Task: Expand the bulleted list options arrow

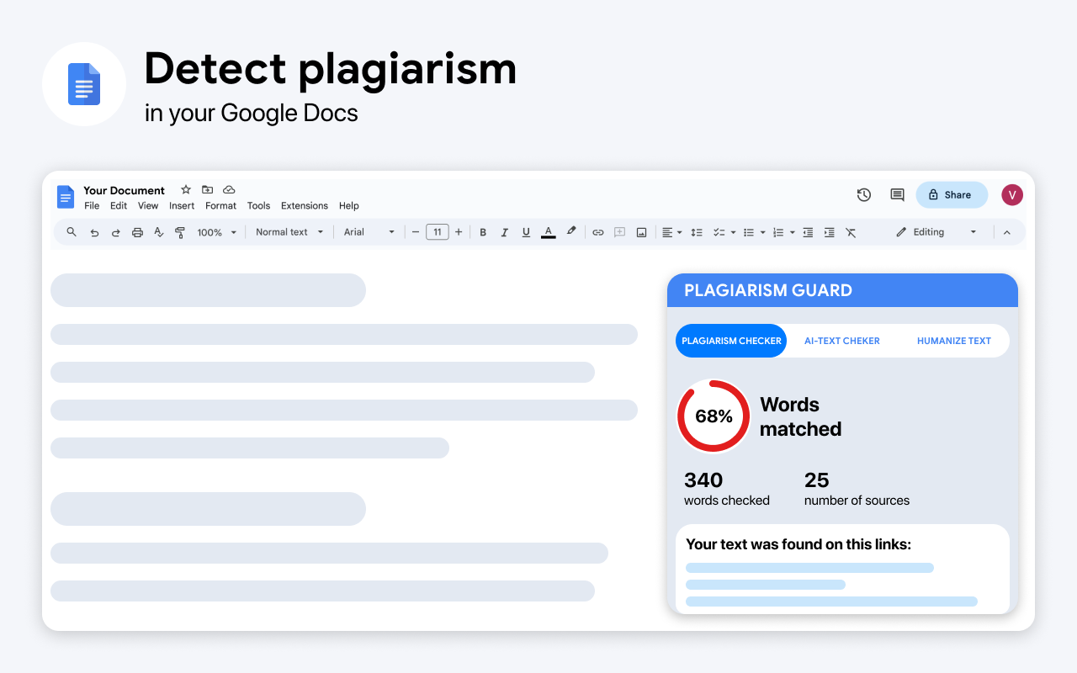Action: [762, 232]
